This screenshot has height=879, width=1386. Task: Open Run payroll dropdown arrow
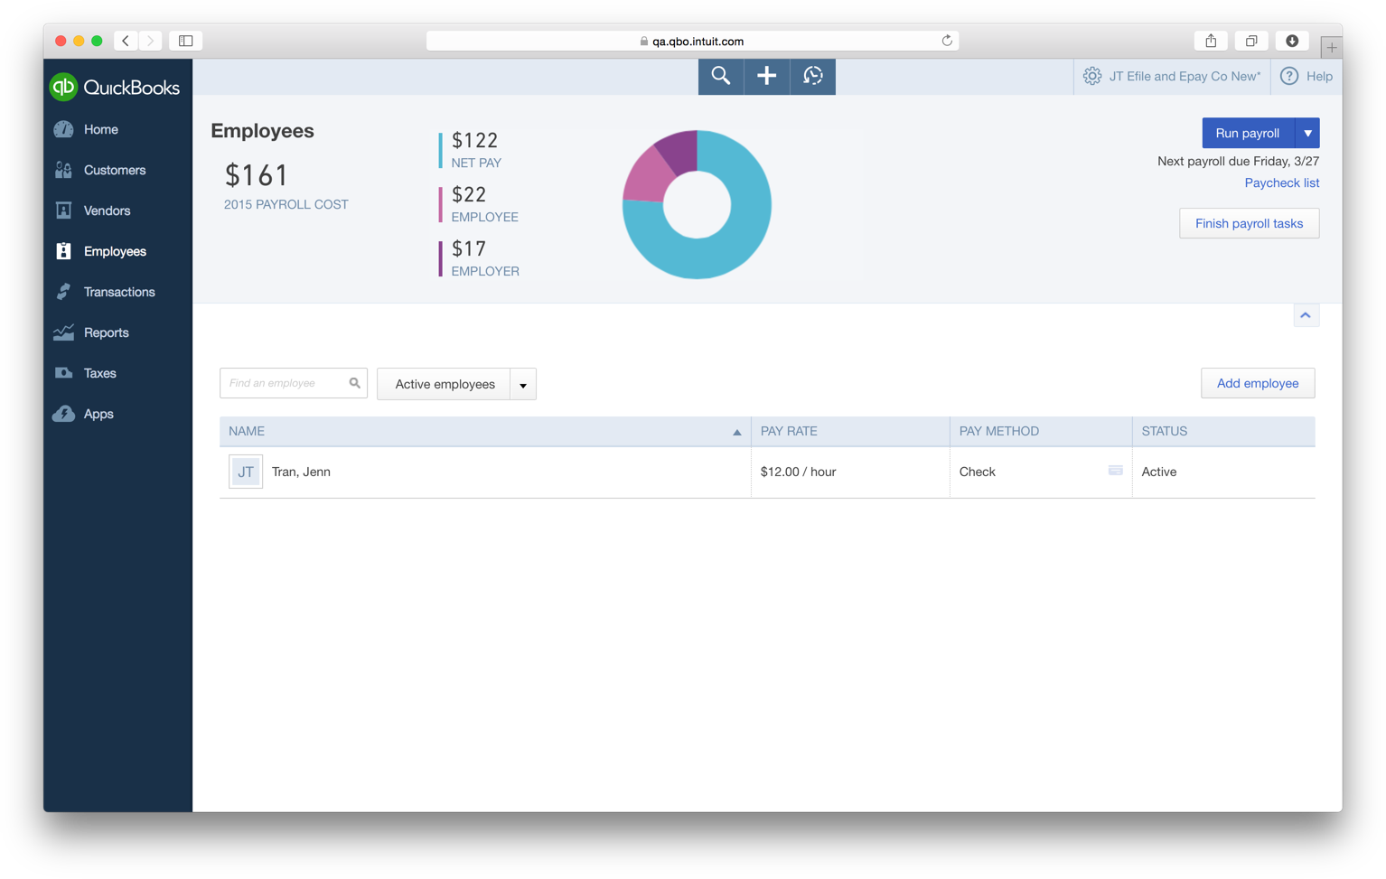1307,133
